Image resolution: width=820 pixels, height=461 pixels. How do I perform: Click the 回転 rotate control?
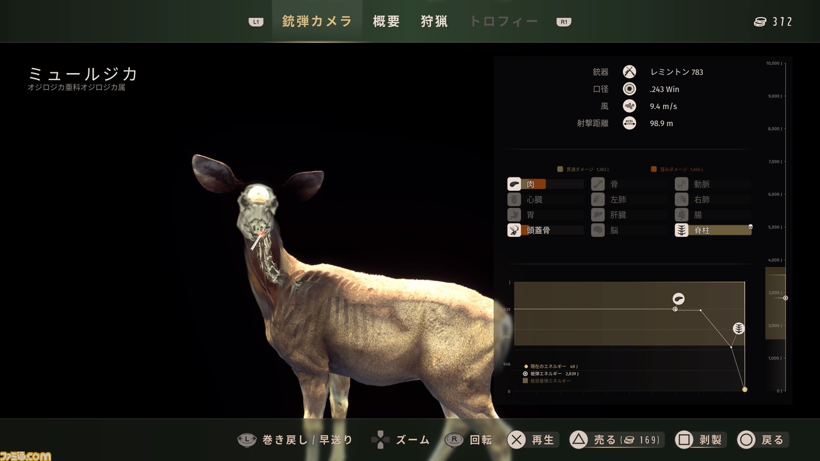pyautogui.click(x=470, y=440)
